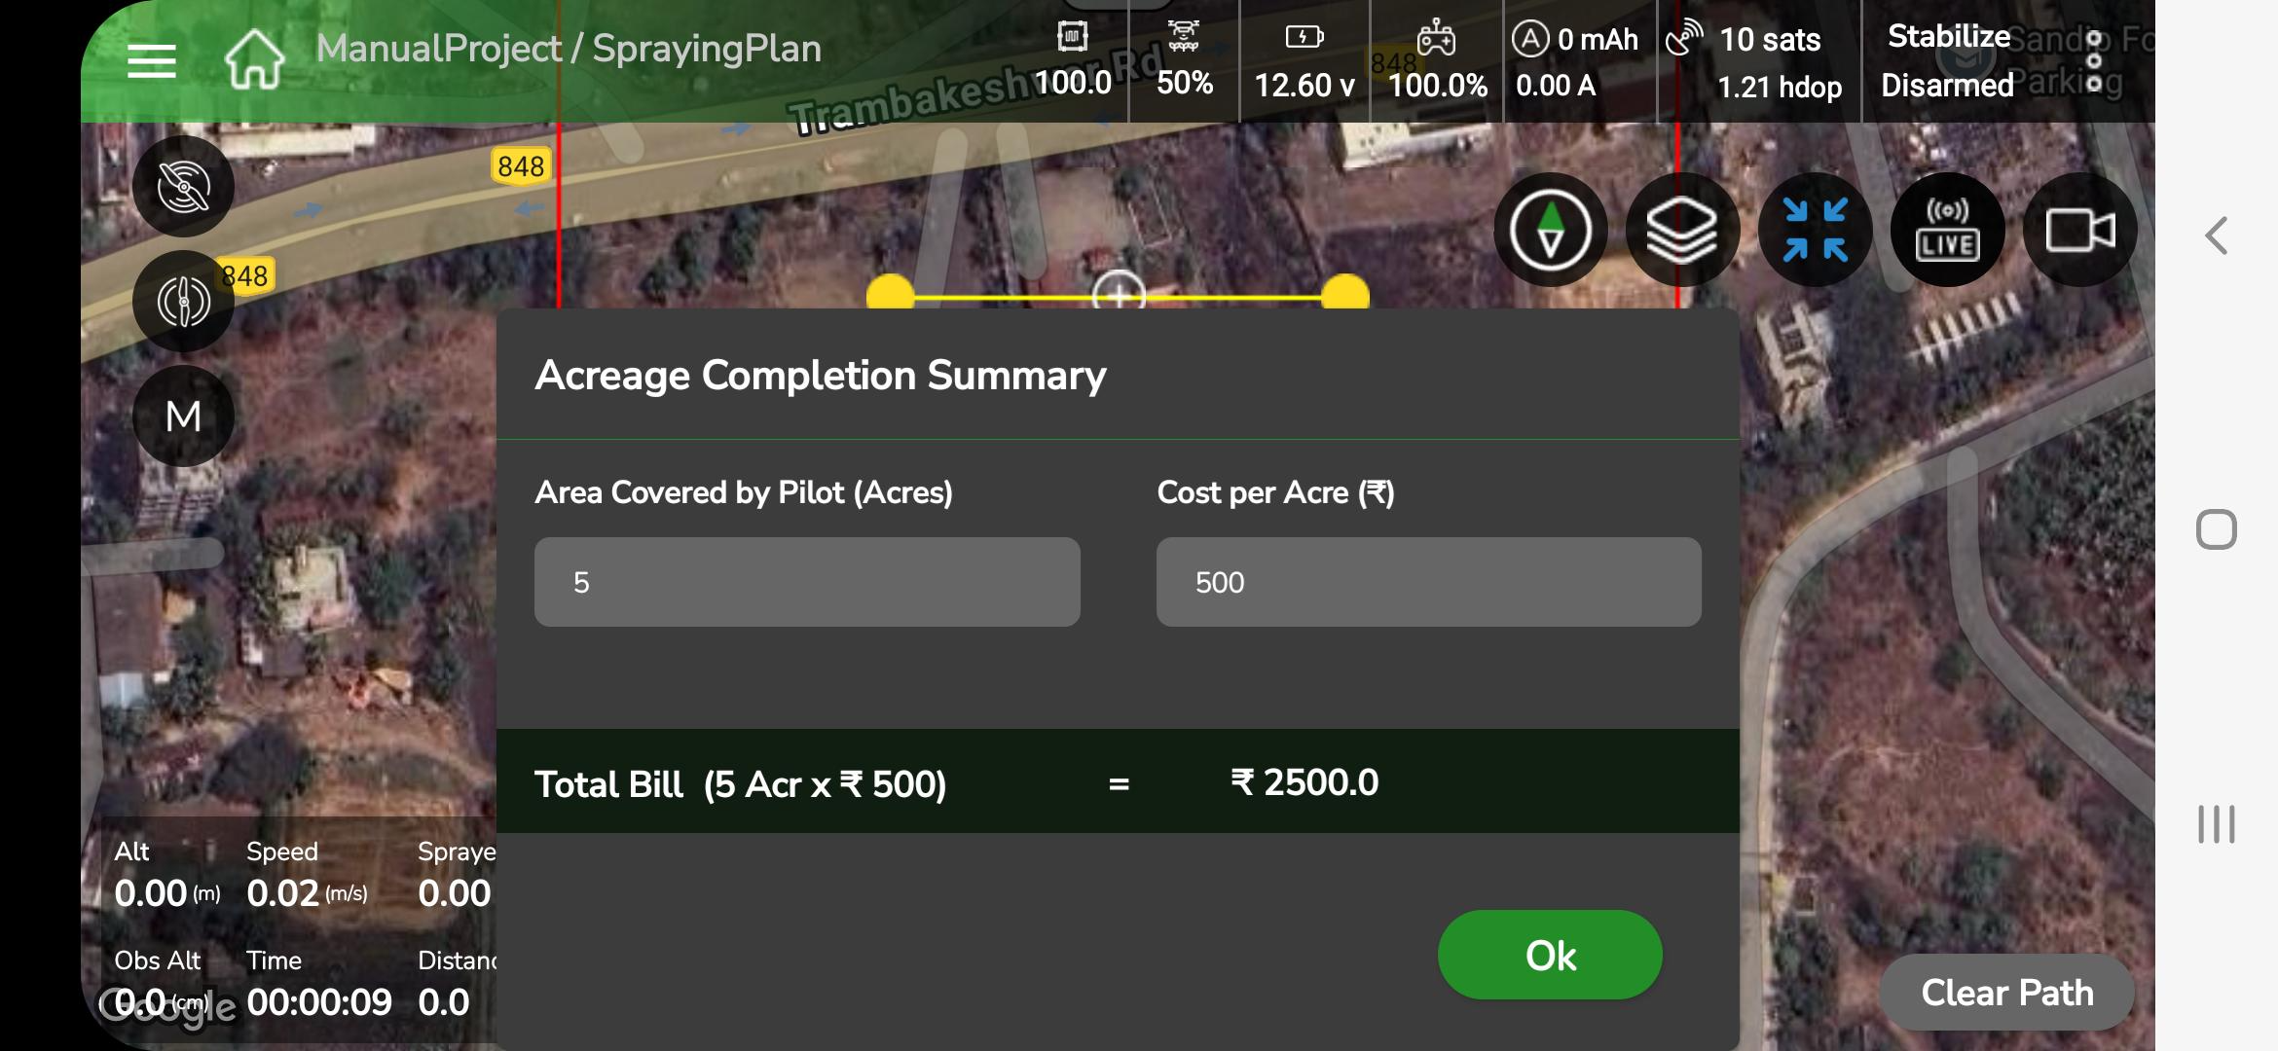Open the video camera view

click(2079, 231)
